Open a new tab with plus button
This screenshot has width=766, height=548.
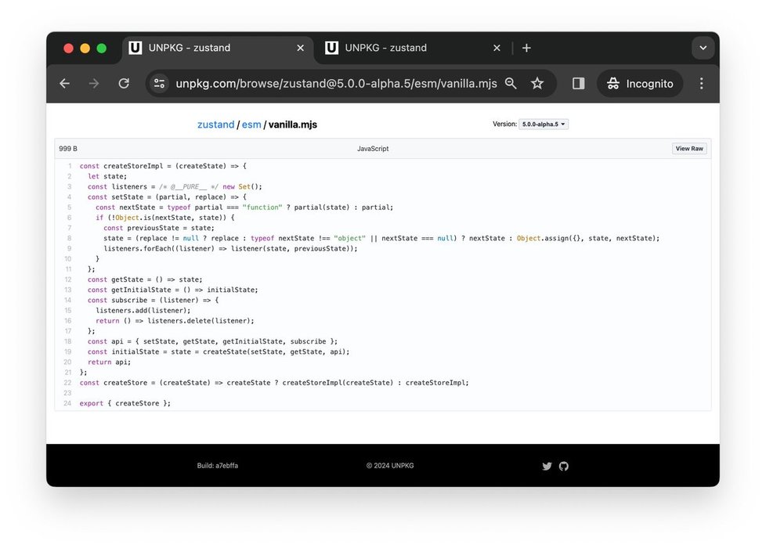526,48
